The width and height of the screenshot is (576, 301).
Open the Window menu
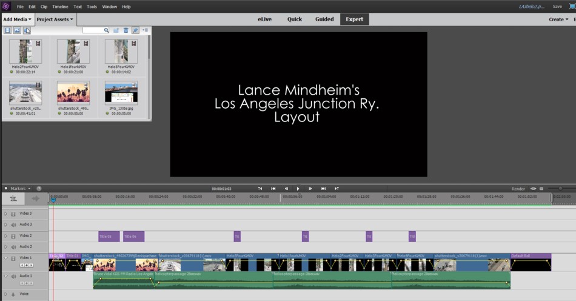[110, 7]
